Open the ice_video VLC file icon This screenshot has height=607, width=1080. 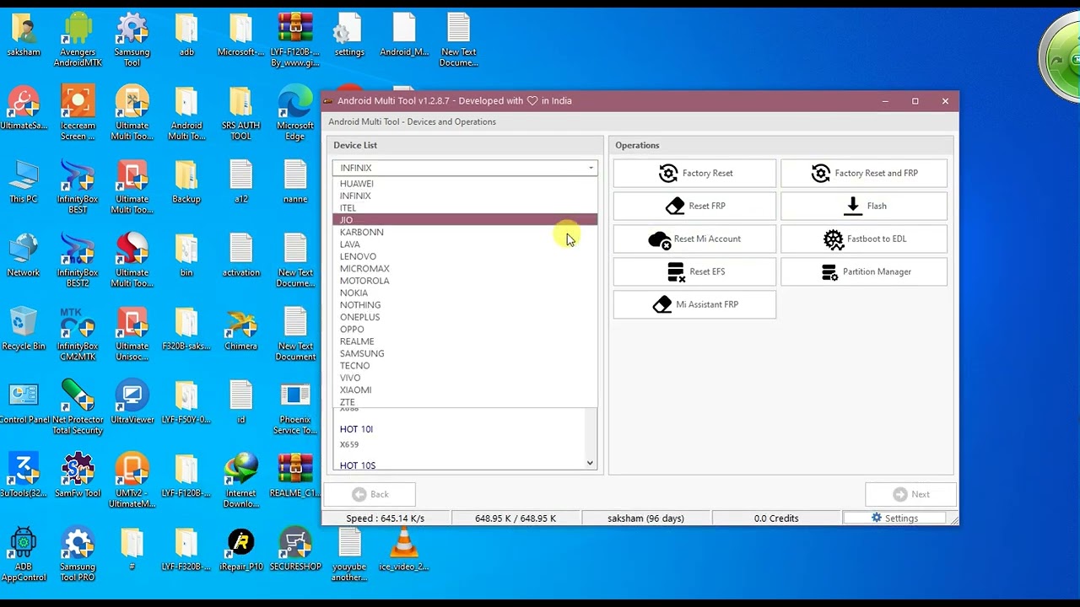pyautogui.click(x=404, y=549)
